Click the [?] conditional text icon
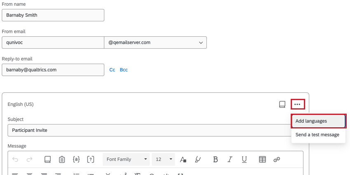 (91, 159)
